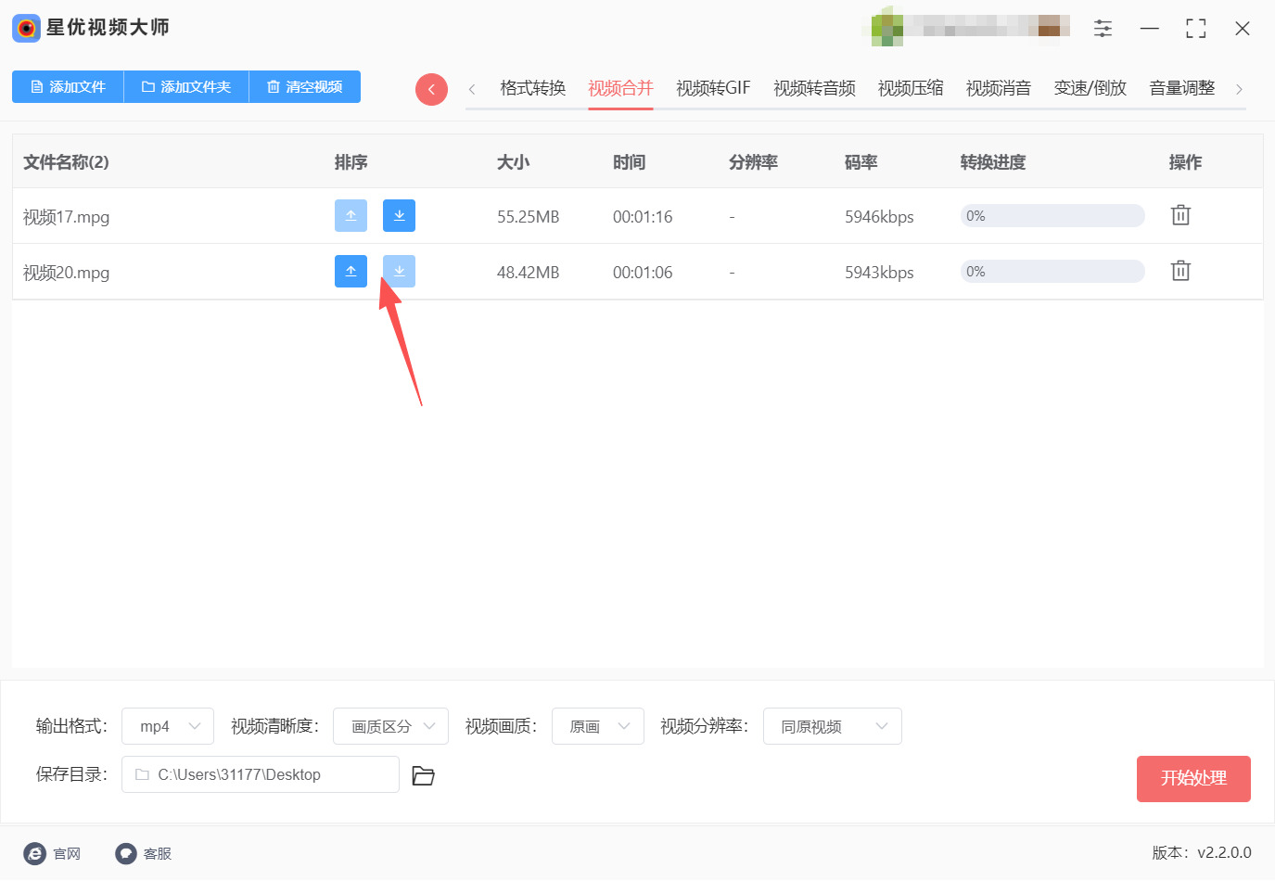Delete 视频20.mpg using trash icon
1275x881 pixels.
[x=1179, y=271]
